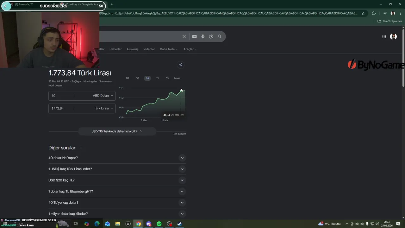
Task: Switch to Videolar results tab
Action: (x=149, y=49)
